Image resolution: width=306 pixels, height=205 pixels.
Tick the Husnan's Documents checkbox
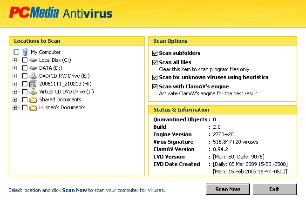pos(25,107)
